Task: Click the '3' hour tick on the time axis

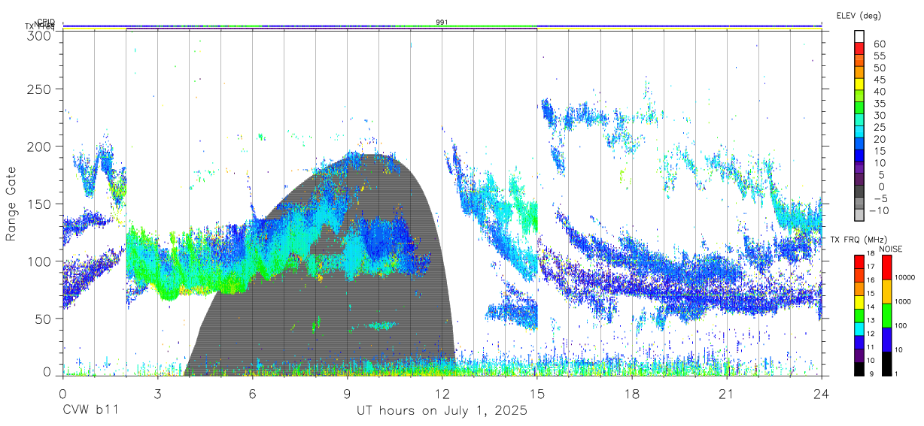Action: pyautogui.click(x=157, y=394)
